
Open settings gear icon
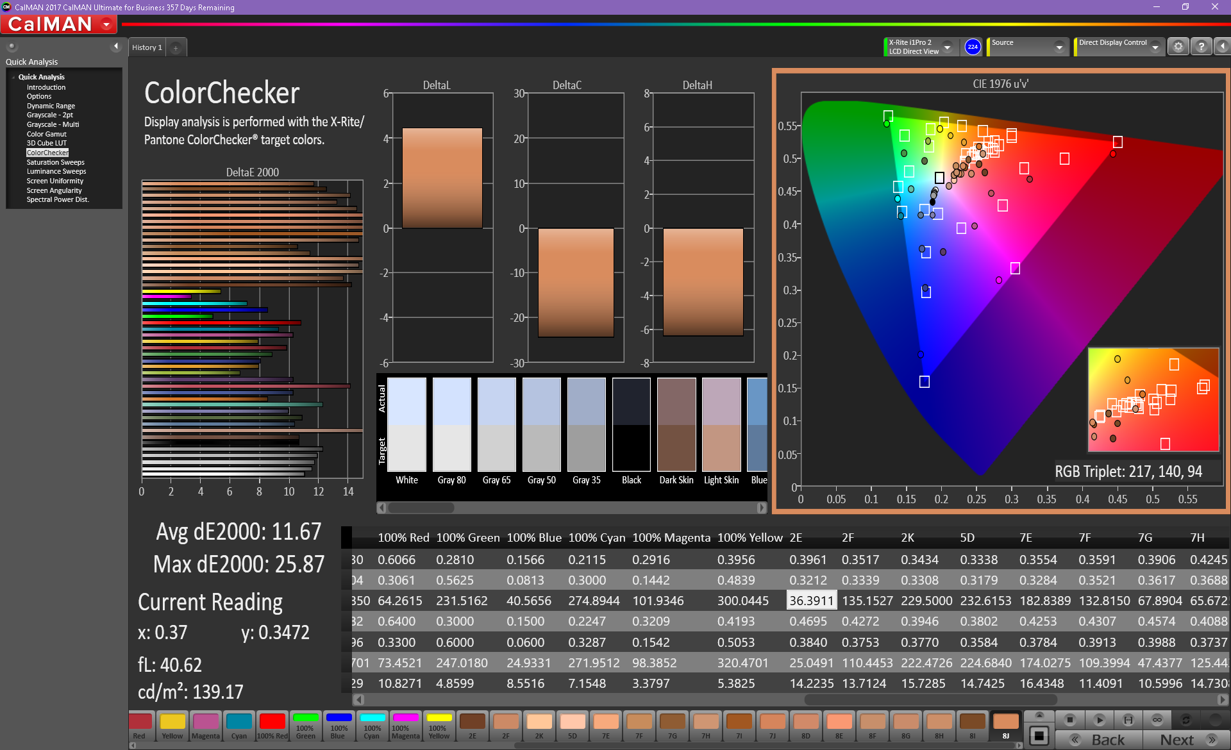(x=1178, y=47)
